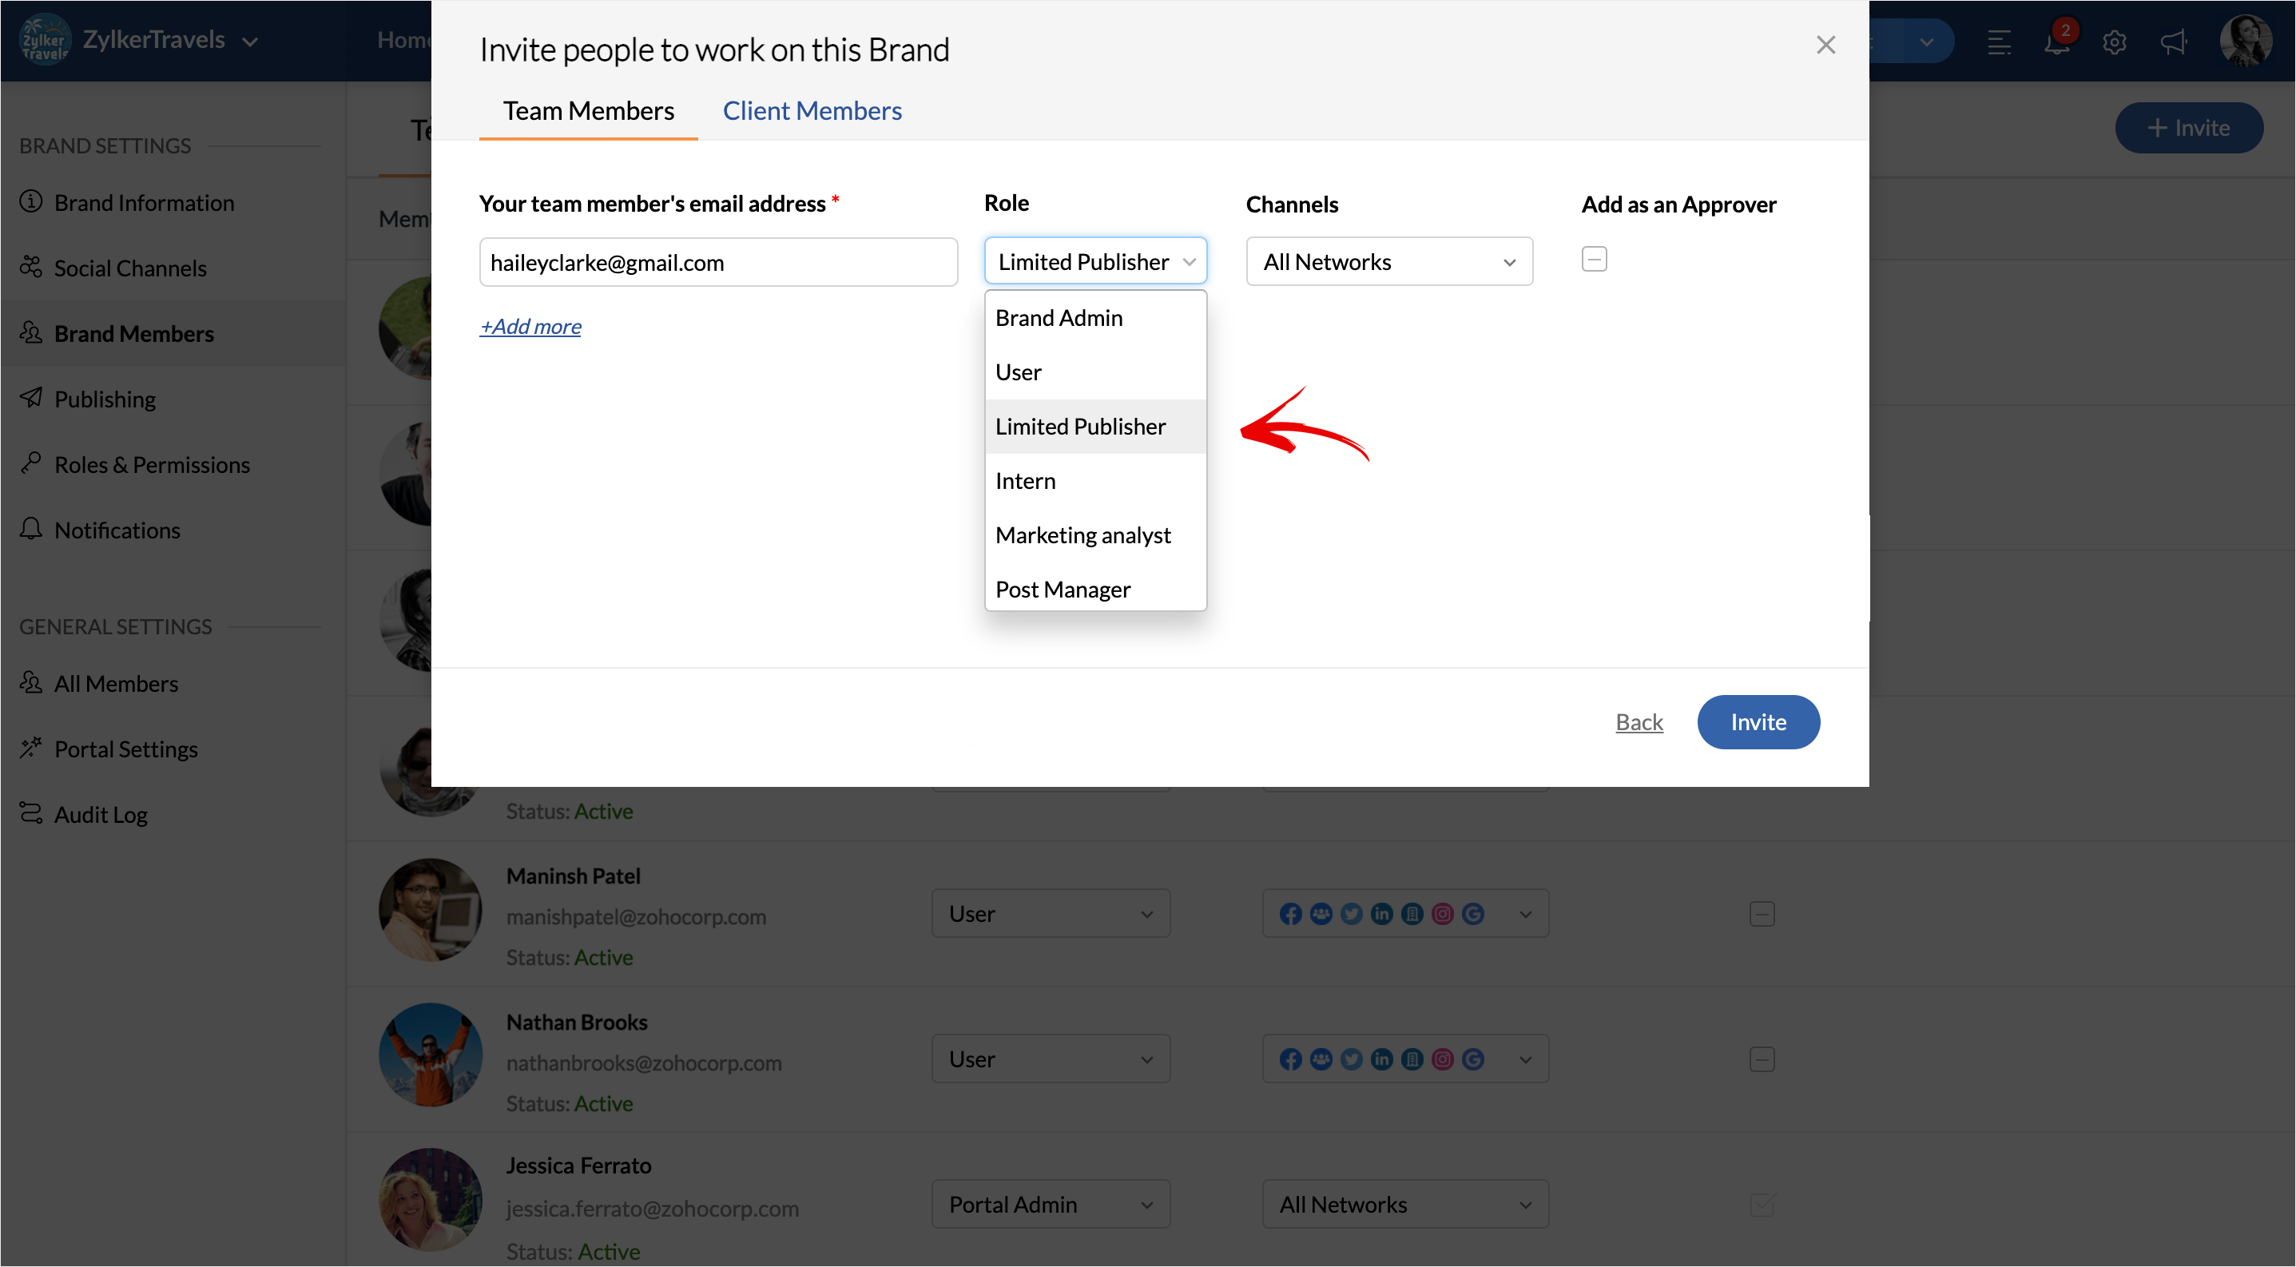The height and width of the screenshot is (1267, 2296).
Task: Click the Portal Settings wand icon
Action: 31,748
